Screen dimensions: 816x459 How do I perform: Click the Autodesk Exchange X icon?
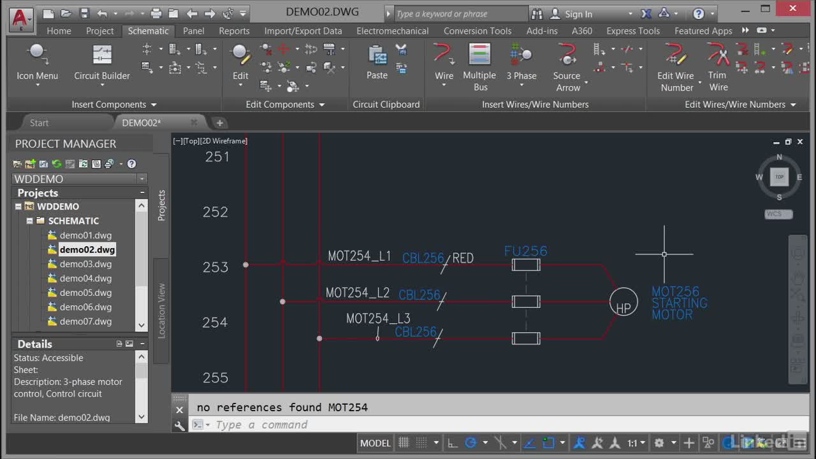pyautogui.click(x=646, y=13)
